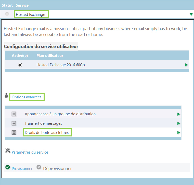The height and width of the screenshot is (185, 194).
Task: Expand the Transfert de messages arrow
Action: point(178,123)
